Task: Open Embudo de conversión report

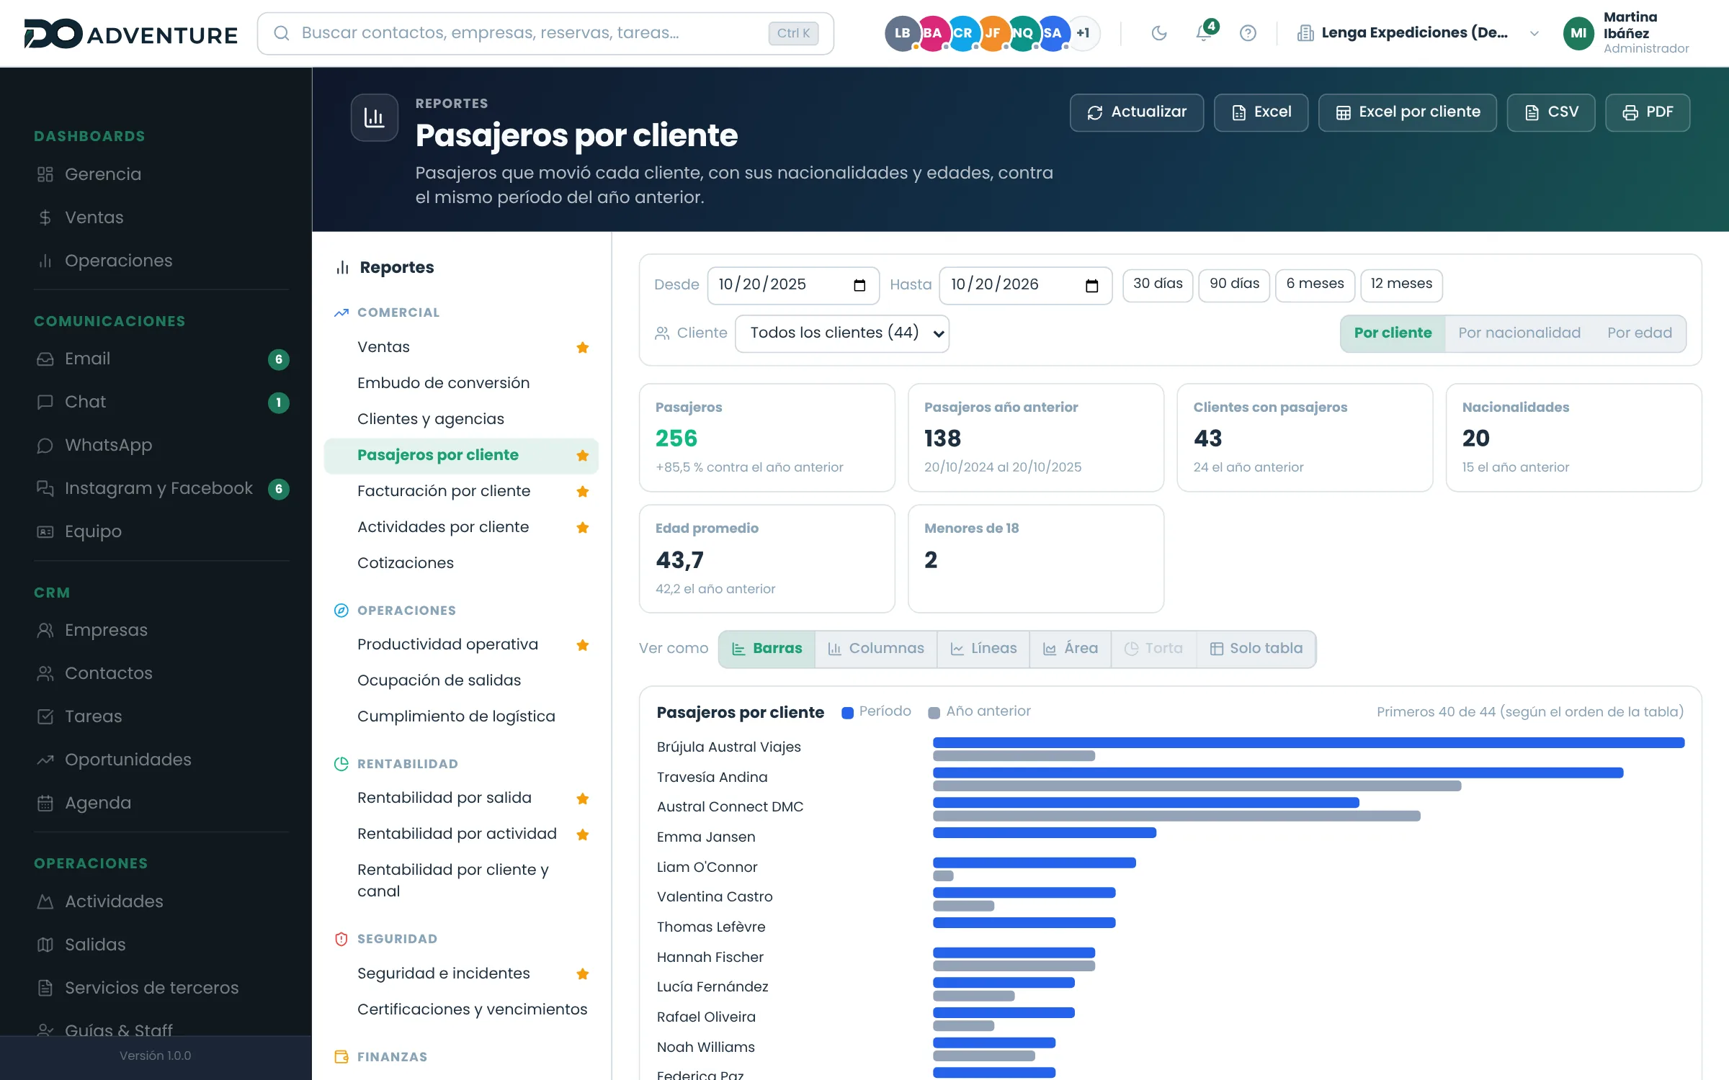Action: (443, 383)
